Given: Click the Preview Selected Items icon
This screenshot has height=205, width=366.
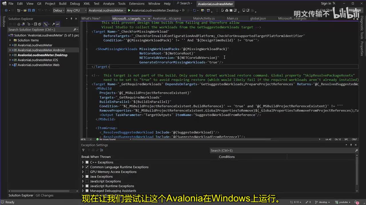Looking at the screenshot, I should [x=58, y=24].
